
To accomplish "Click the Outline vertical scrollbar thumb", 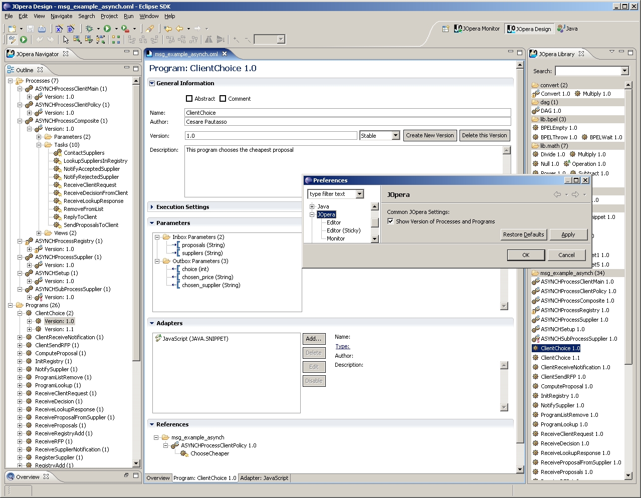I will pos(136,223).
